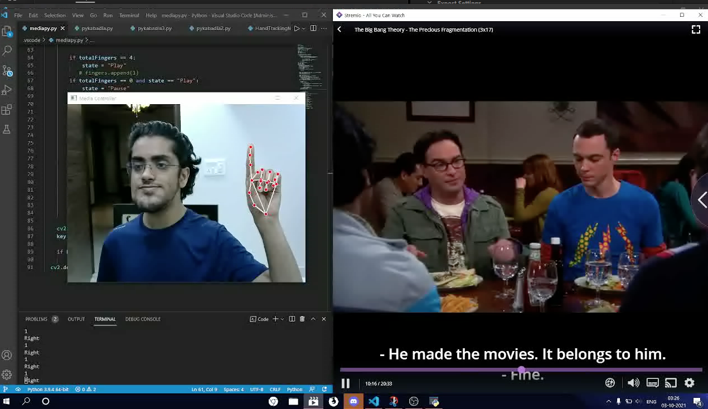Open the Search view in VS Code
Screen dimensions: 708x409
click(x=7, y=51)
